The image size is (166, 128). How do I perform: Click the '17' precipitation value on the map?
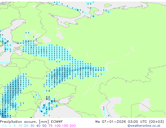tap(44, 105)
